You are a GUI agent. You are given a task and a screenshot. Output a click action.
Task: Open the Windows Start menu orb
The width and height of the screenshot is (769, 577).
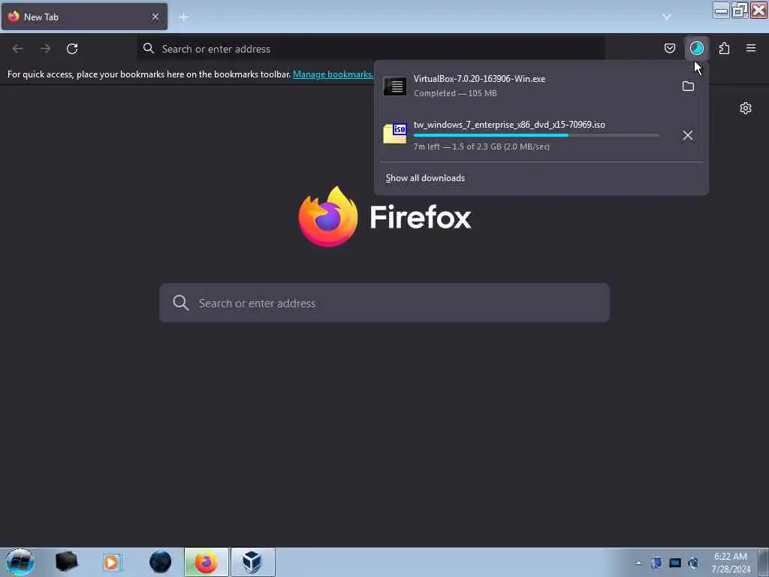coord(20,562)
